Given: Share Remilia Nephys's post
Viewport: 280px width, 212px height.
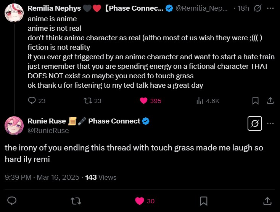Looking at the screenshot, I should (x=270, y=101).
